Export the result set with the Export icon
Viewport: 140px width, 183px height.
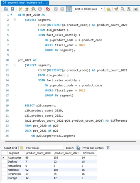[x=78, y=148]
